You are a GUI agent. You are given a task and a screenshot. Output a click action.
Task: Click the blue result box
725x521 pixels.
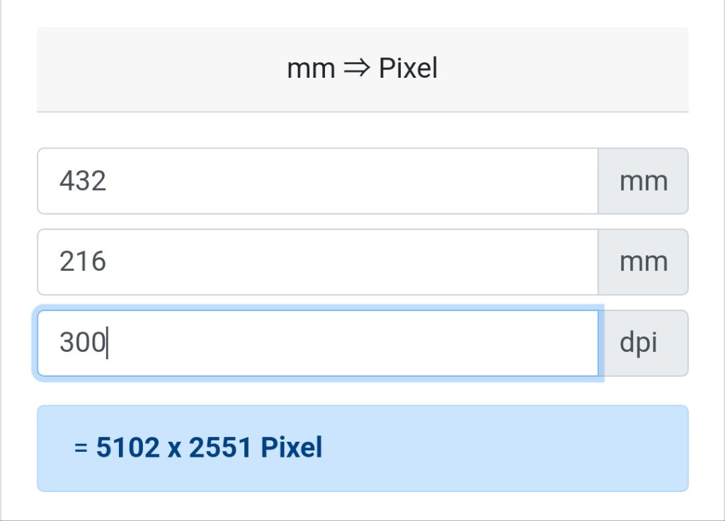(363, 449)
